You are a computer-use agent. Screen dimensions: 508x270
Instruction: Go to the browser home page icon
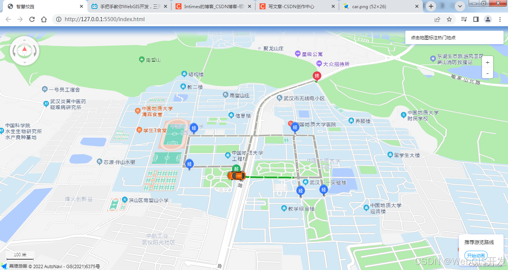pyautogui.click(x=44, y=19)
